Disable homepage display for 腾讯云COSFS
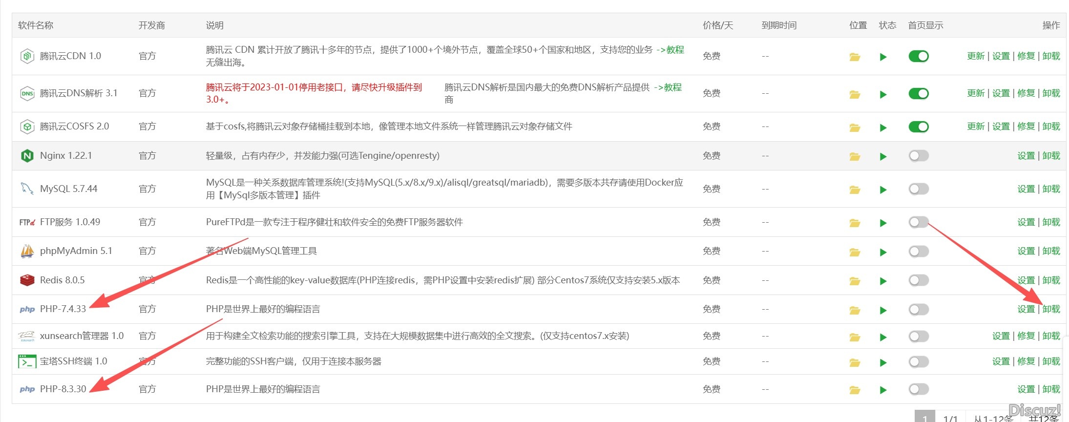1069x422 pixels. 919,127
